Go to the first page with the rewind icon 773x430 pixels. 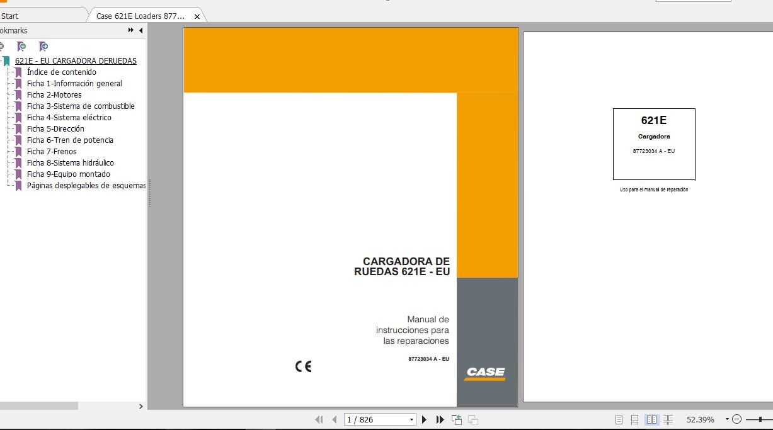point(319,419)
